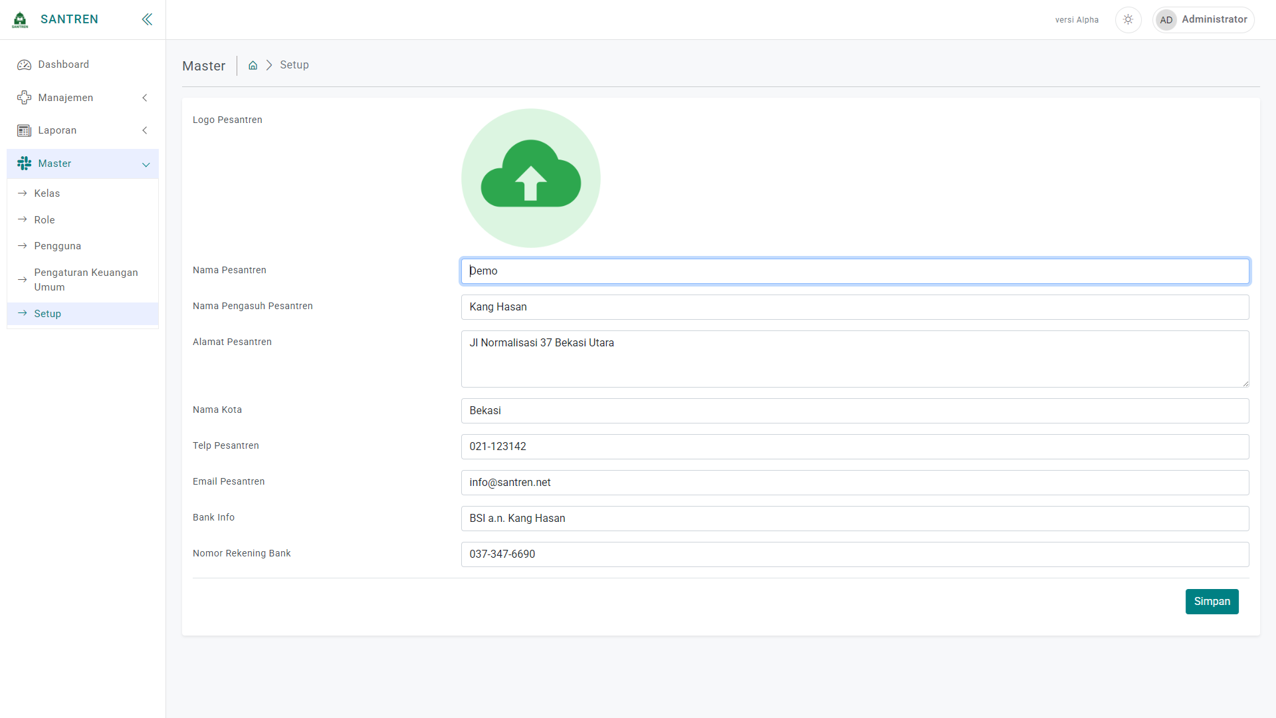Click the Laporan report icon
Image resolution: width=1276 pixels, height=718 pixels.
pos(25,130)
